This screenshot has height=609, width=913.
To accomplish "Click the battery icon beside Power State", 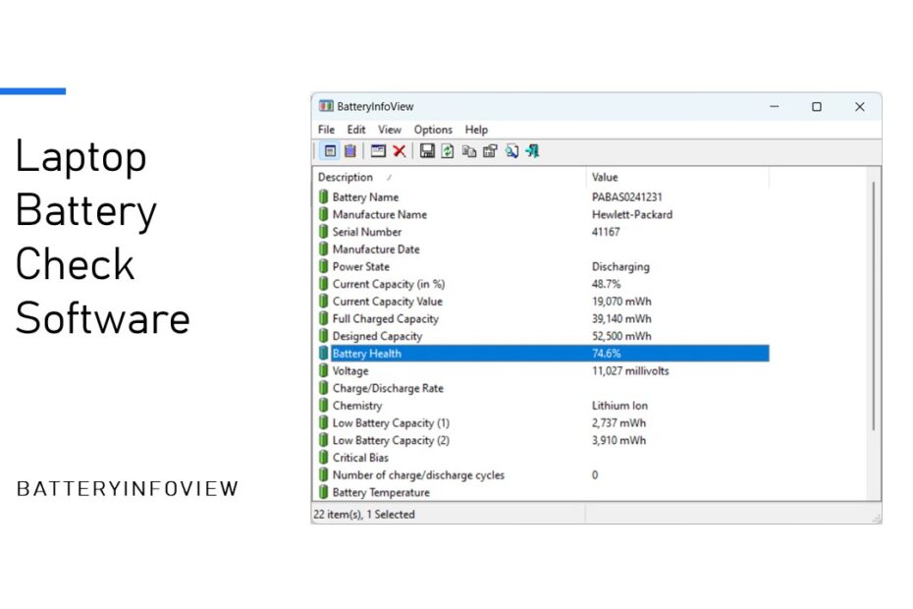I will 323,266.
